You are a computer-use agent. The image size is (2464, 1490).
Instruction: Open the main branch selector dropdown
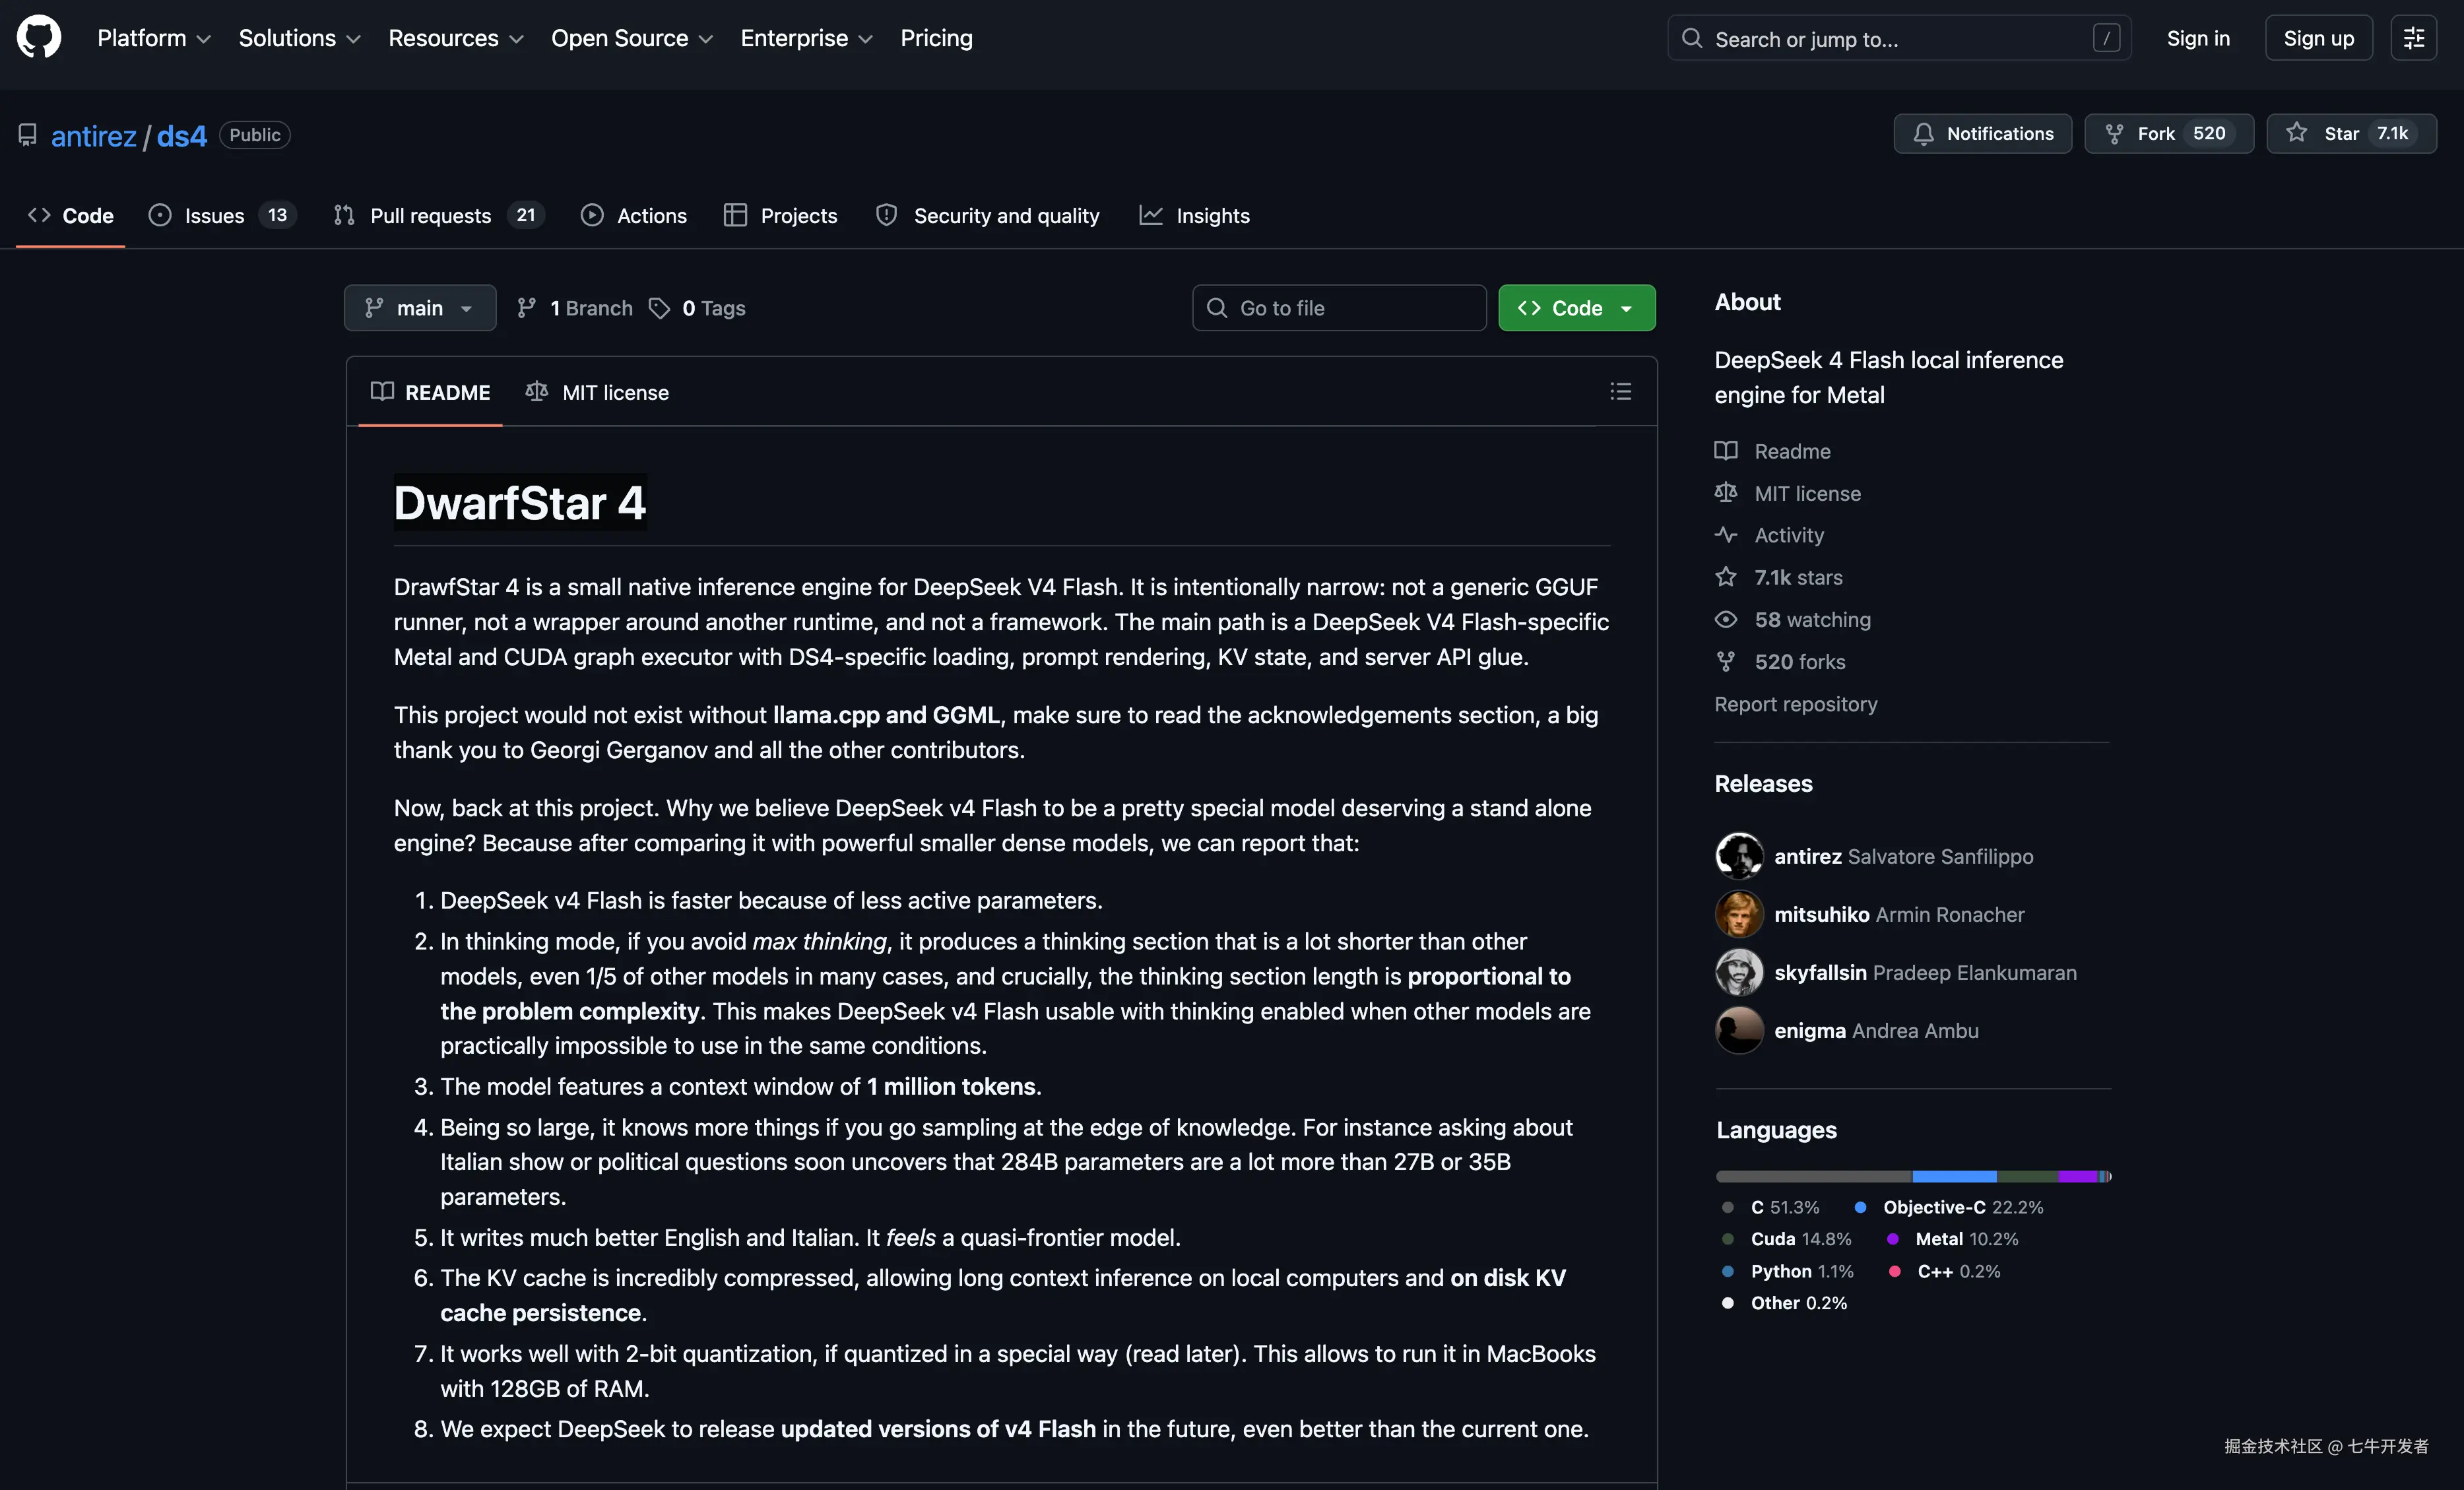(x=420, y=308)
